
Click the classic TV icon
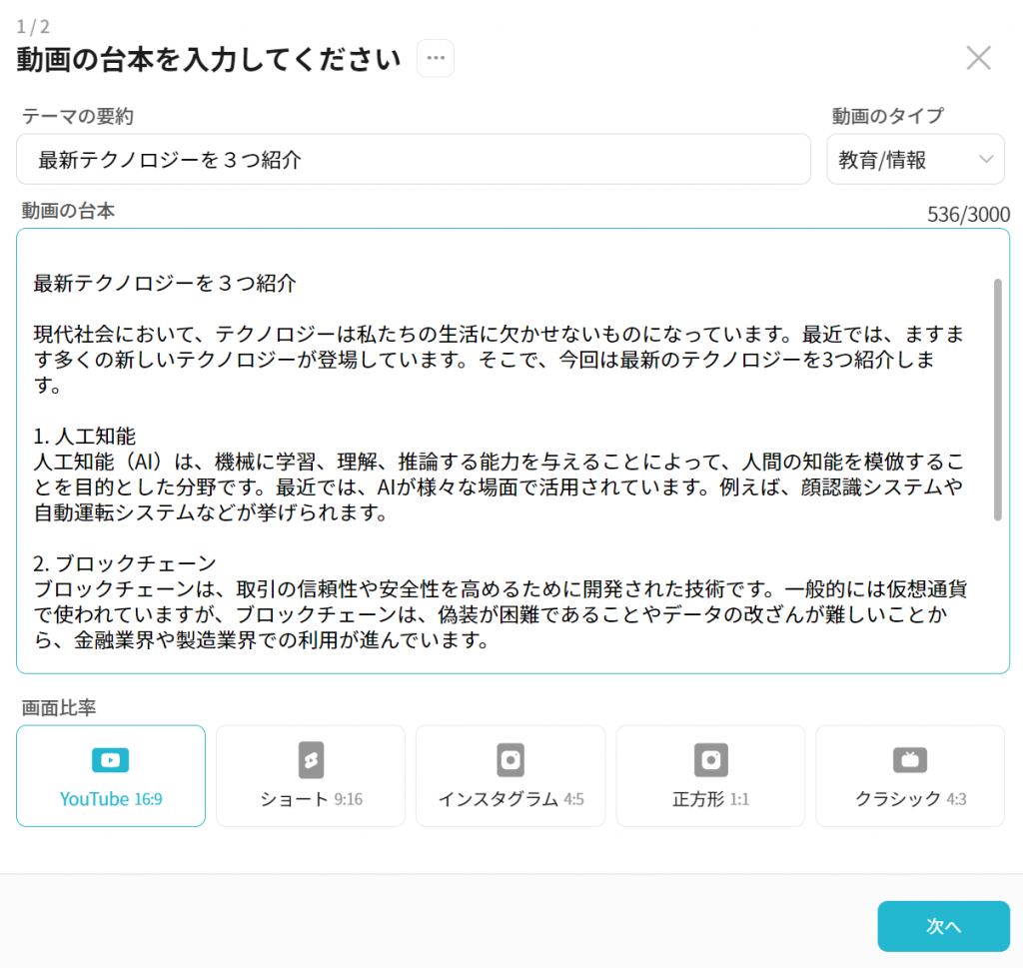pyautogui.click(x=910, y=760)
